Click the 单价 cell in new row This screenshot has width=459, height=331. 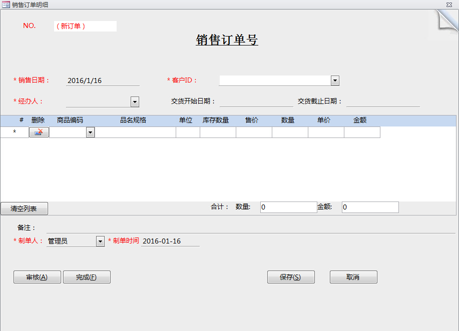pos(326,132)
